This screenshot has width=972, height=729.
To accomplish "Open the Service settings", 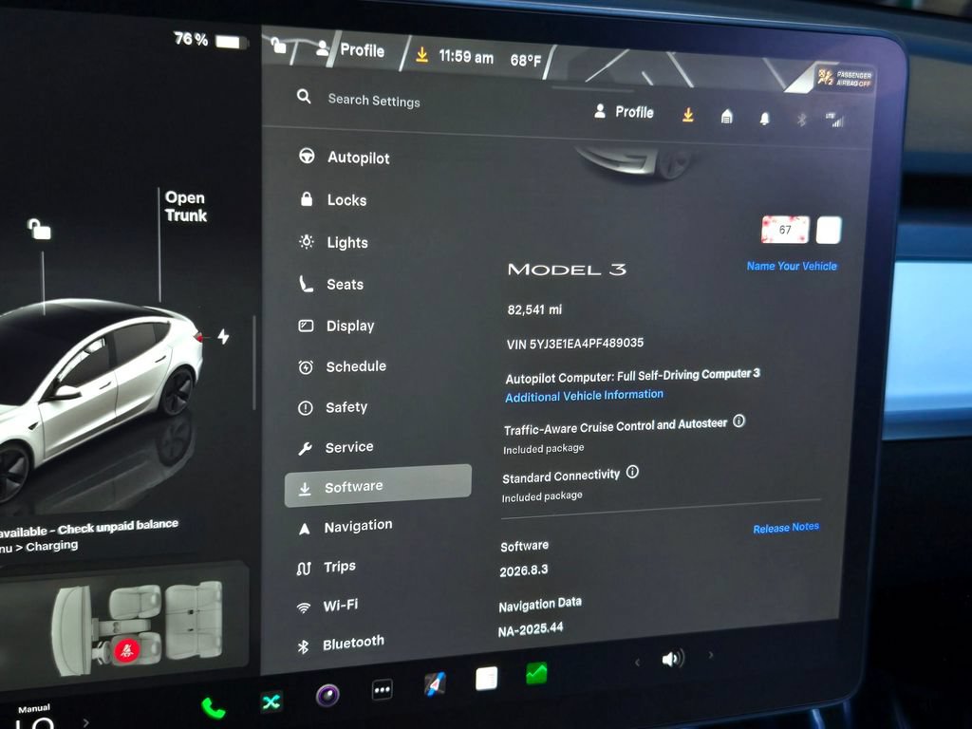I will [x=335, y=447].
